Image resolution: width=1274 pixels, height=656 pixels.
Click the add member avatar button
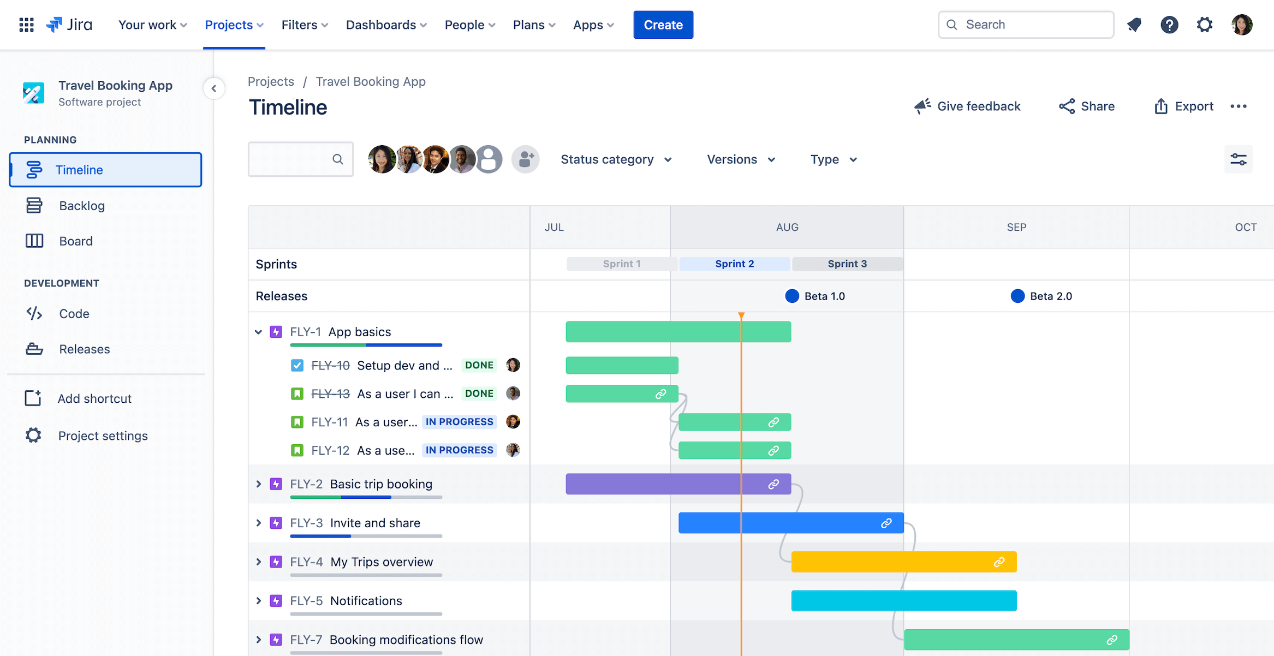coord(526,159)
